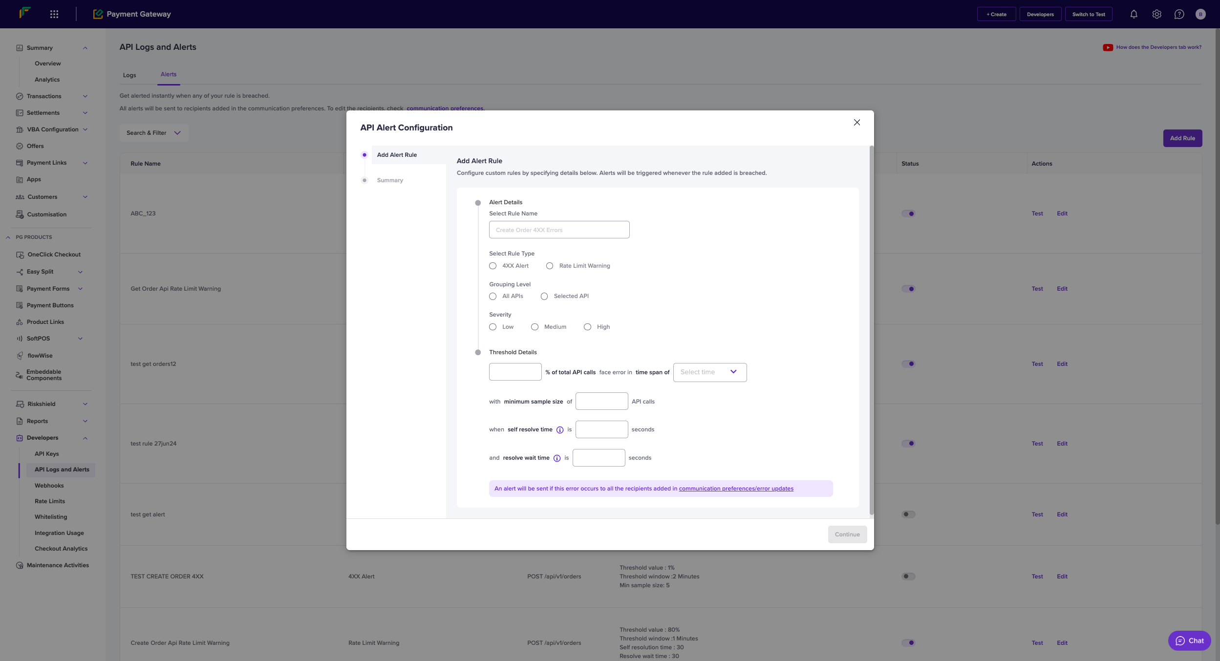1220x661 pixels.
Task: Switch to the Logs tab
Action: (129, 75)
